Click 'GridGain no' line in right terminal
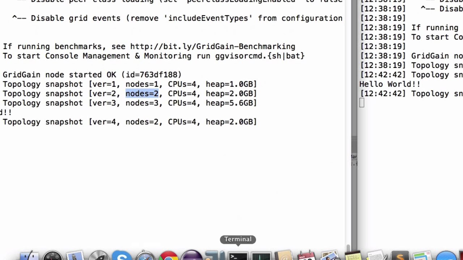Screen dimensions: 463x260 pyautogui.click(x=412, y=56)
